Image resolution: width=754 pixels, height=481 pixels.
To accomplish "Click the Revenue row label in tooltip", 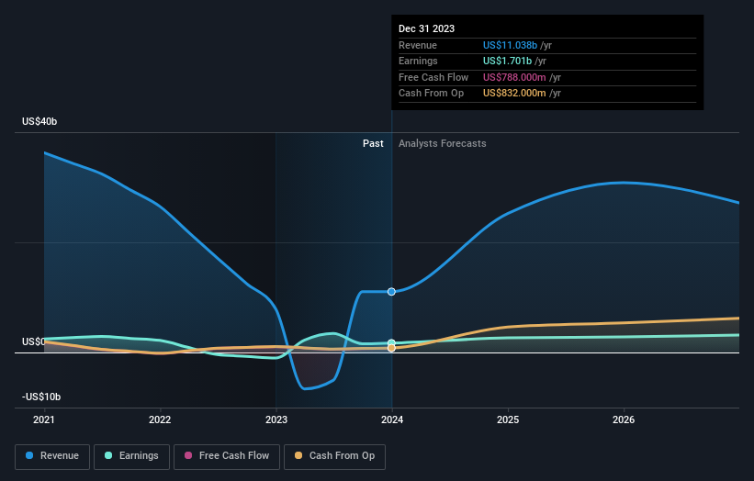I will click(x=418, y=45).
